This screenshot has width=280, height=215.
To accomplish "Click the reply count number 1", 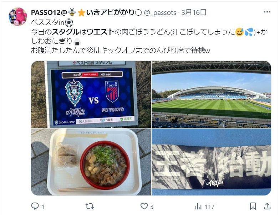I will [x=43, y=207].
